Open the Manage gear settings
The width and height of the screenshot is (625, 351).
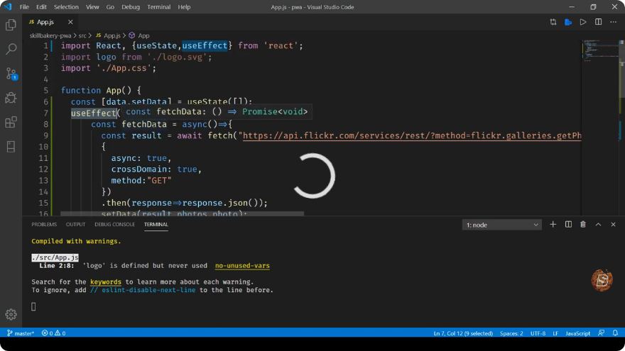click(x=11, y=314)
